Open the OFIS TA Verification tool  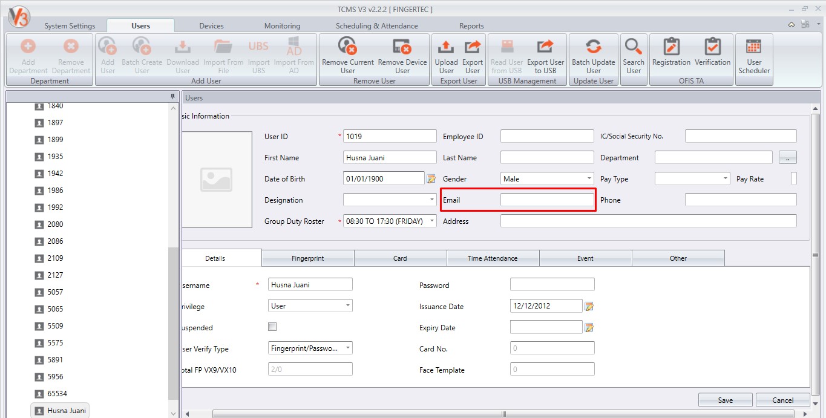click(713, 52)
